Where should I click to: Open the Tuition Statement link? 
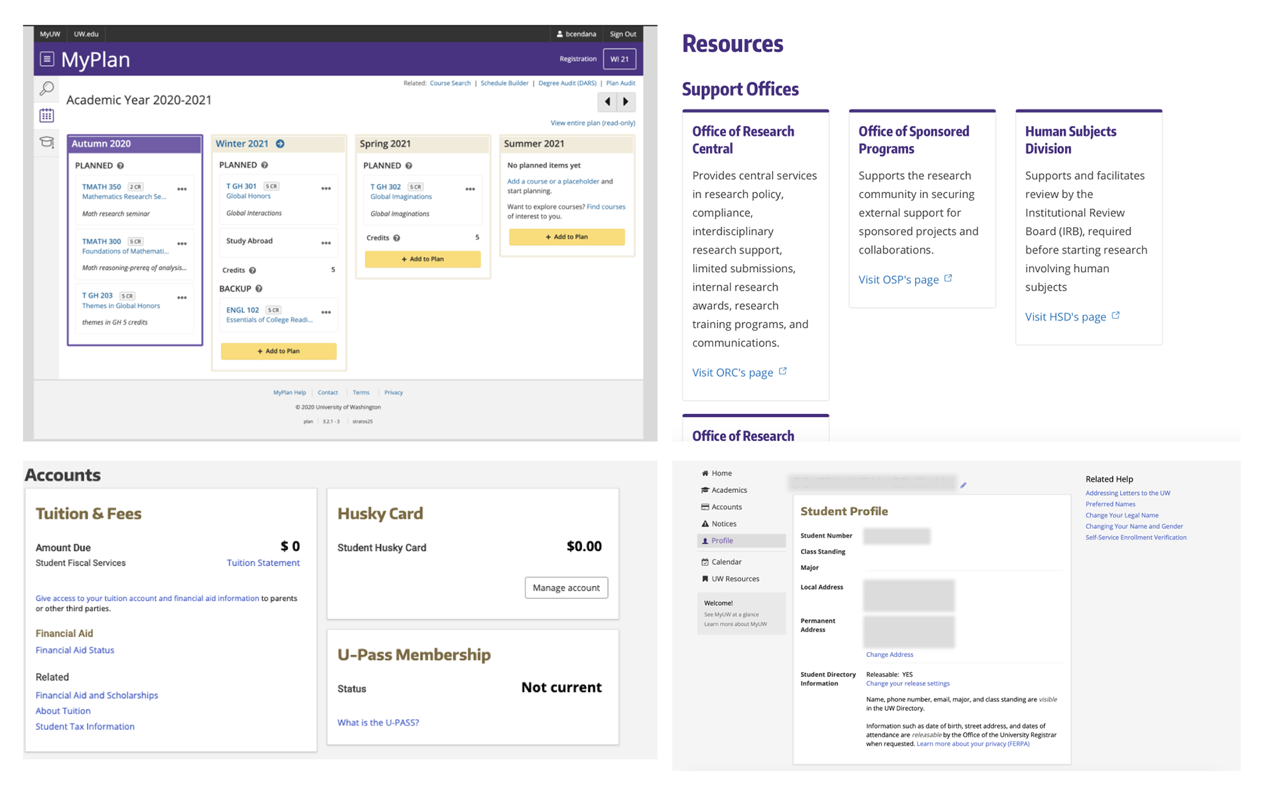pos(263,563)
